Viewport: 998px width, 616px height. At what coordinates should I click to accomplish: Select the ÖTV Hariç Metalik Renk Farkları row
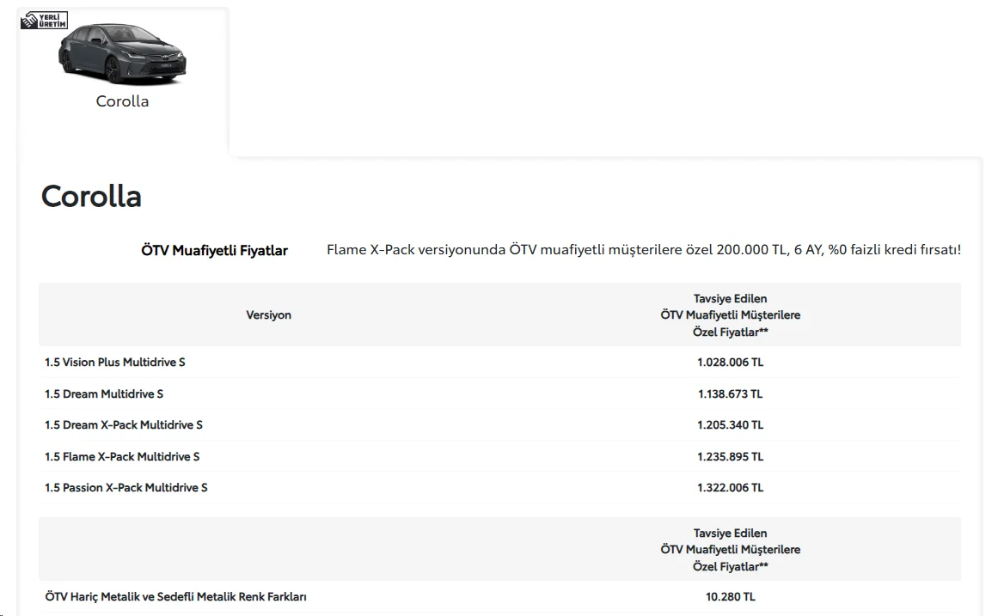click(499, 597)
